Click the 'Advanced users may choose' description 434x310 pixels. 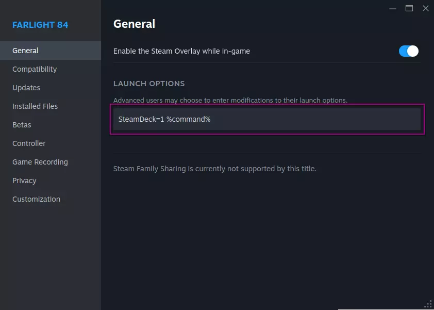coord(230,100)
